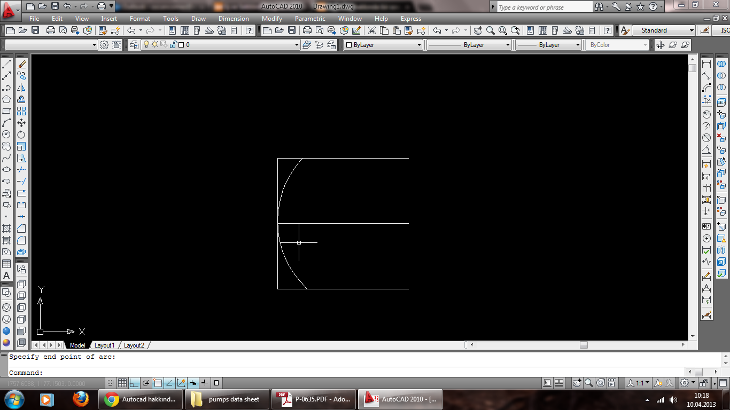Open the Express menu
The image size is (730, 410).
411,19
